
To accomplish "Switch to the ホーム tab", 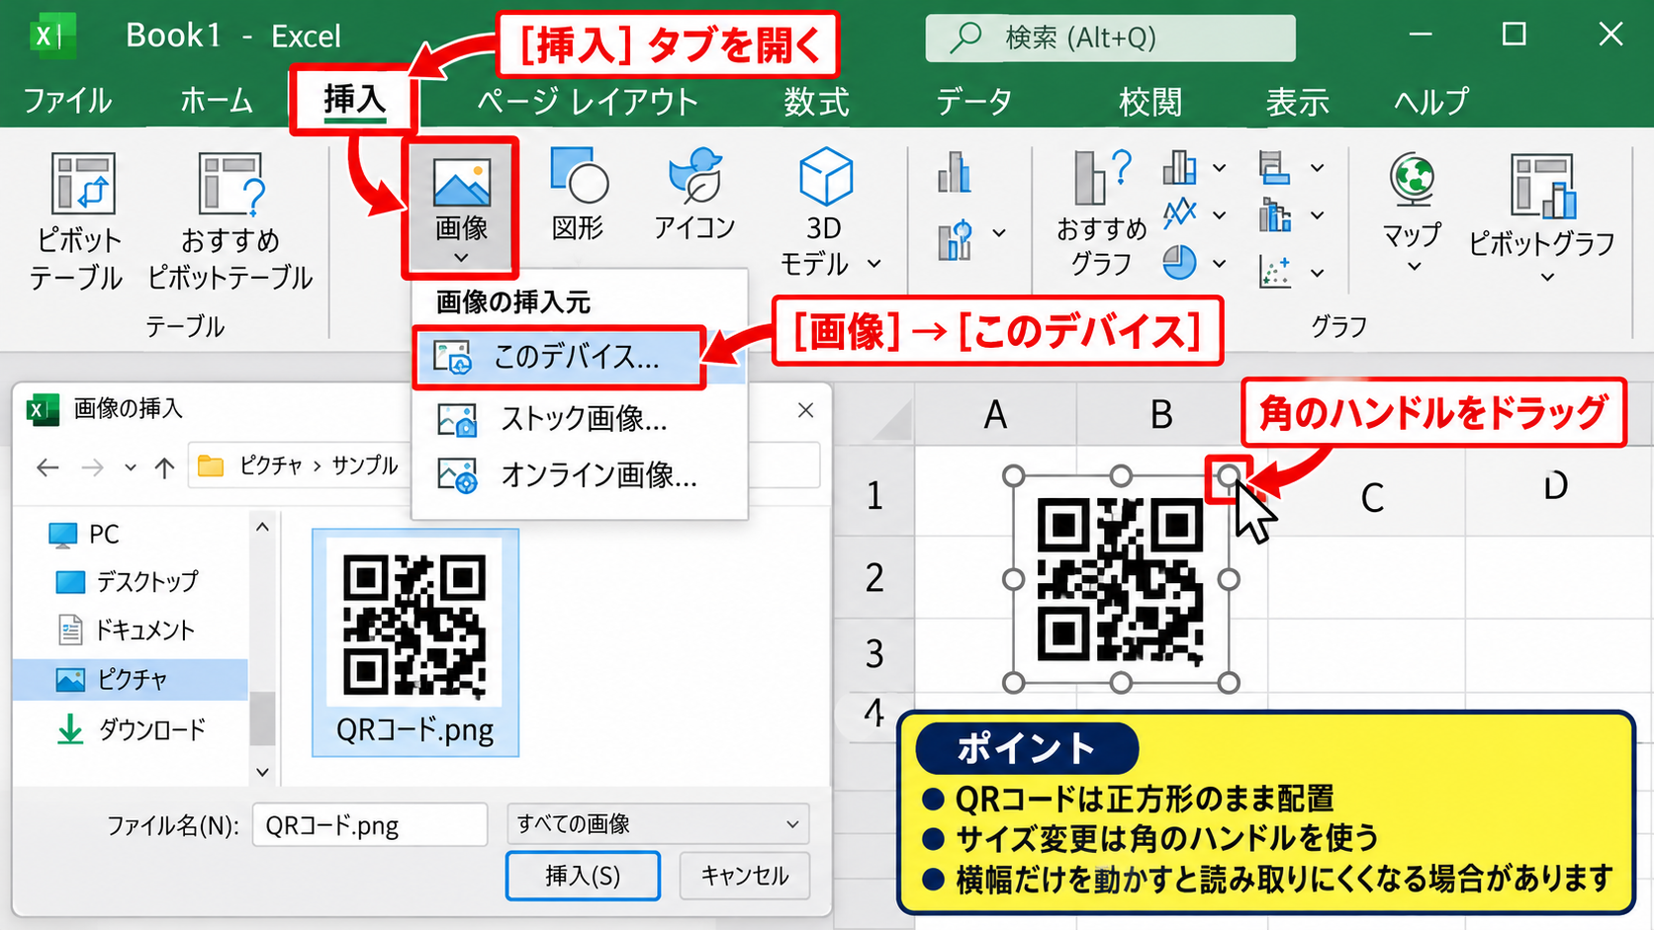I will pyautogui.click(x=217, y=101).
